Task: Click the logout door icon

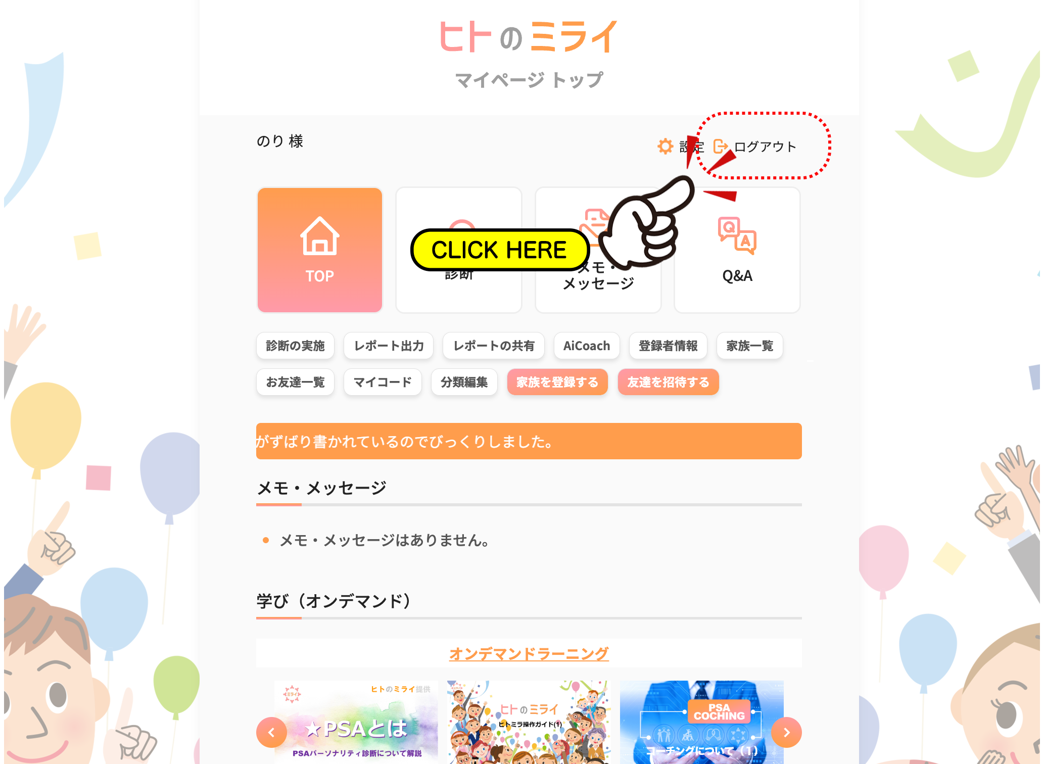Action: coord(721,147)
